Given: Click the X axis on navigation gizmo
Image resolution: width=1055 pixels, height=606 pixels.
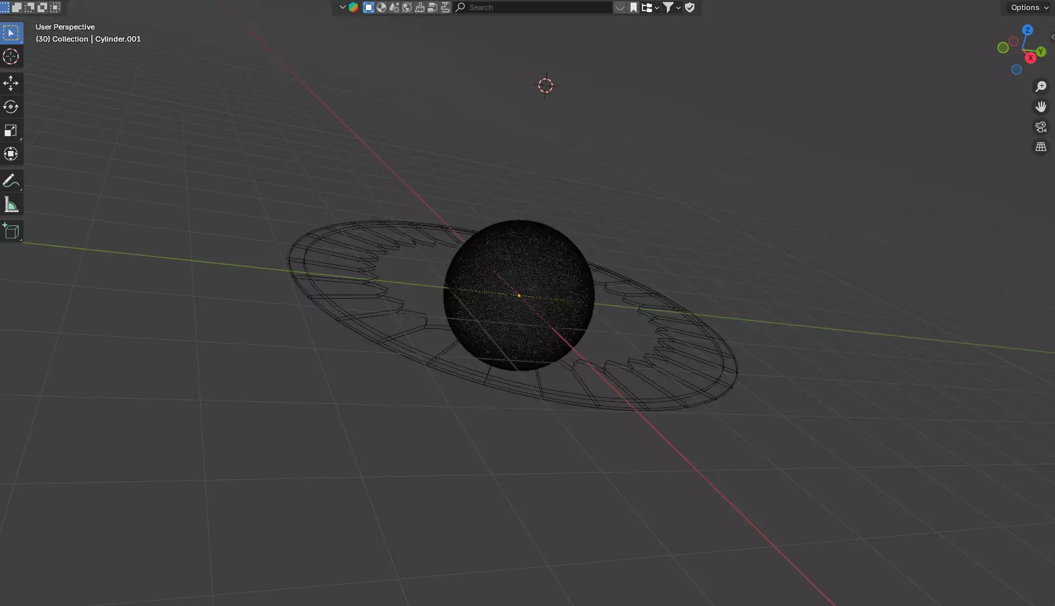Looking at the screenshot, I should 1030,58.
